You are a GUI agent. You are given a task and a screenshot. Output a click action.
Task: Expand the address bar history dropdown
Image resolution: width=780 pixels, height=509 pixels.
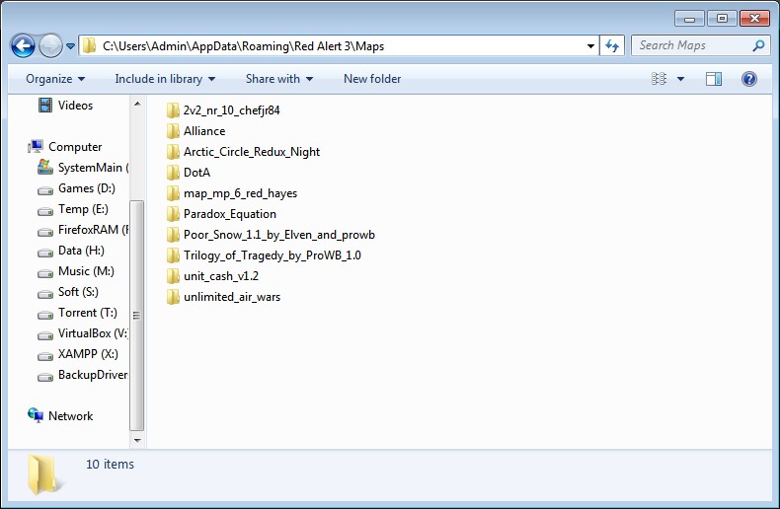pyautogui.click(x=590, y=46)
